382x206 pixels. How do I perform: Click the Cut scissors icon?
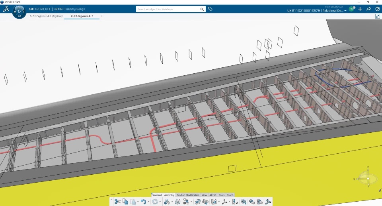(x=117, y=202)
